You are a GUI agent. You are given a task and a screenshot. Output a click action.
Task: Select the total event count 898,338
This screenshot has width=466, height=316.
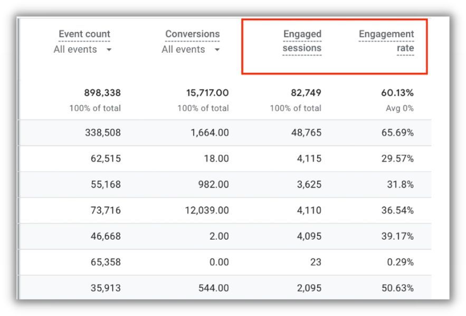pyautogui.click(x=102, y=93)
